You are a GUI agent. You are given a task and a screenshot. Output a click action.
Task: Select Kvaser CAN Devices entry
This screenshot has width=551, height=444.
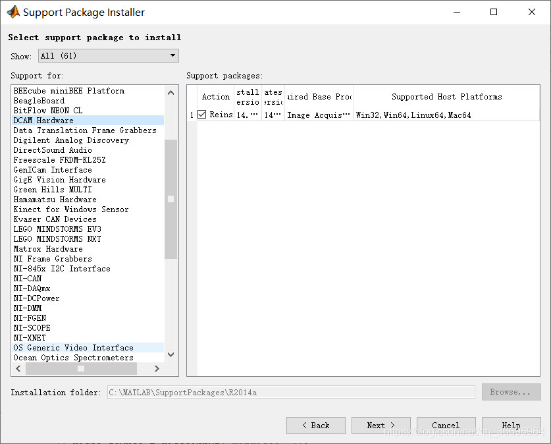[x=88, y=219]
